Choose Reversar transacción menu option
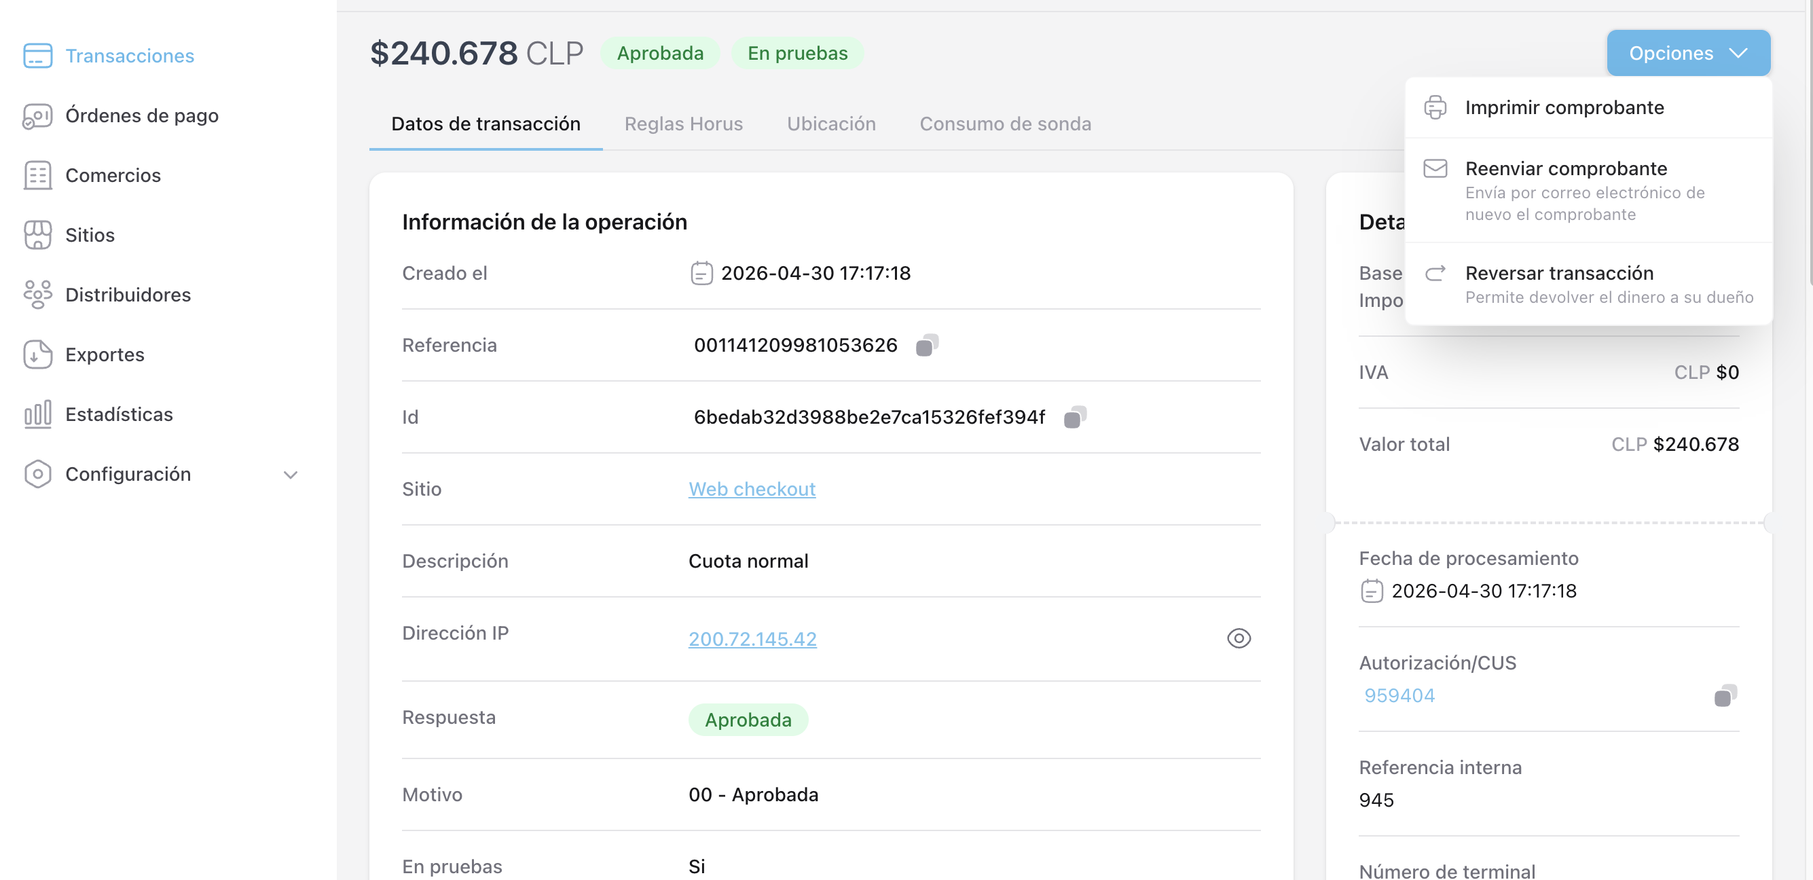 tap(1588, 285)
